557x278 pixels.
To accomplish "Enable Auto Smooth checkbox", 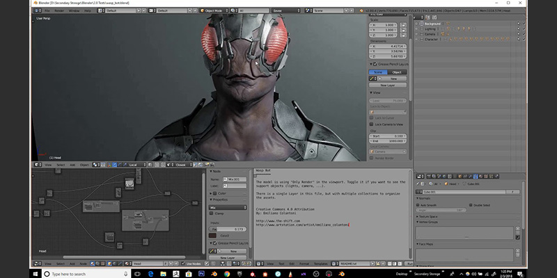I will click(x=418, y=205).
